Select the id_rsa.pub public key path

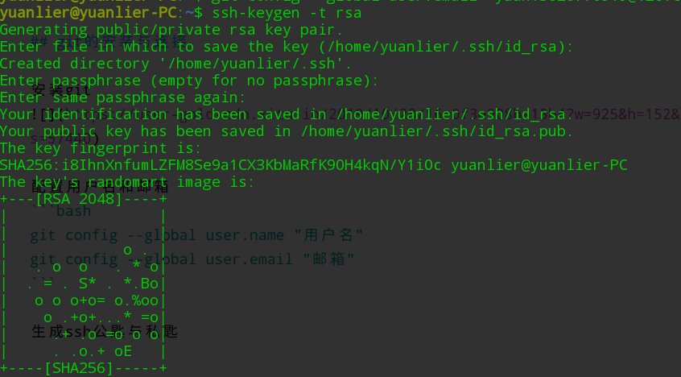[437, 132]
